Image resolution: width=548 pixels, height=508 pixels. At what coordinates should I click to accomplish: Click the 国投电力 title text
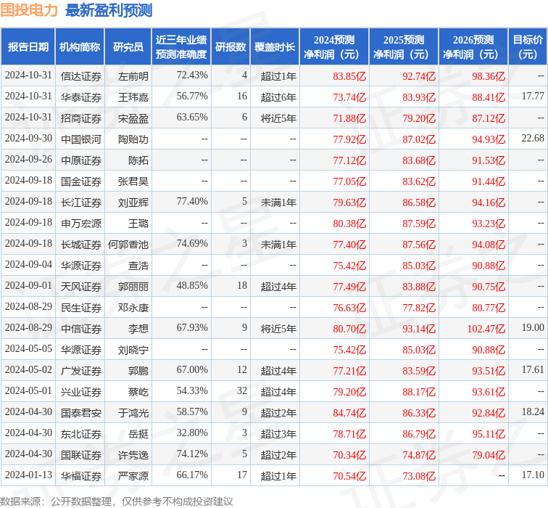pyautogui.click(x=29, y=9)
